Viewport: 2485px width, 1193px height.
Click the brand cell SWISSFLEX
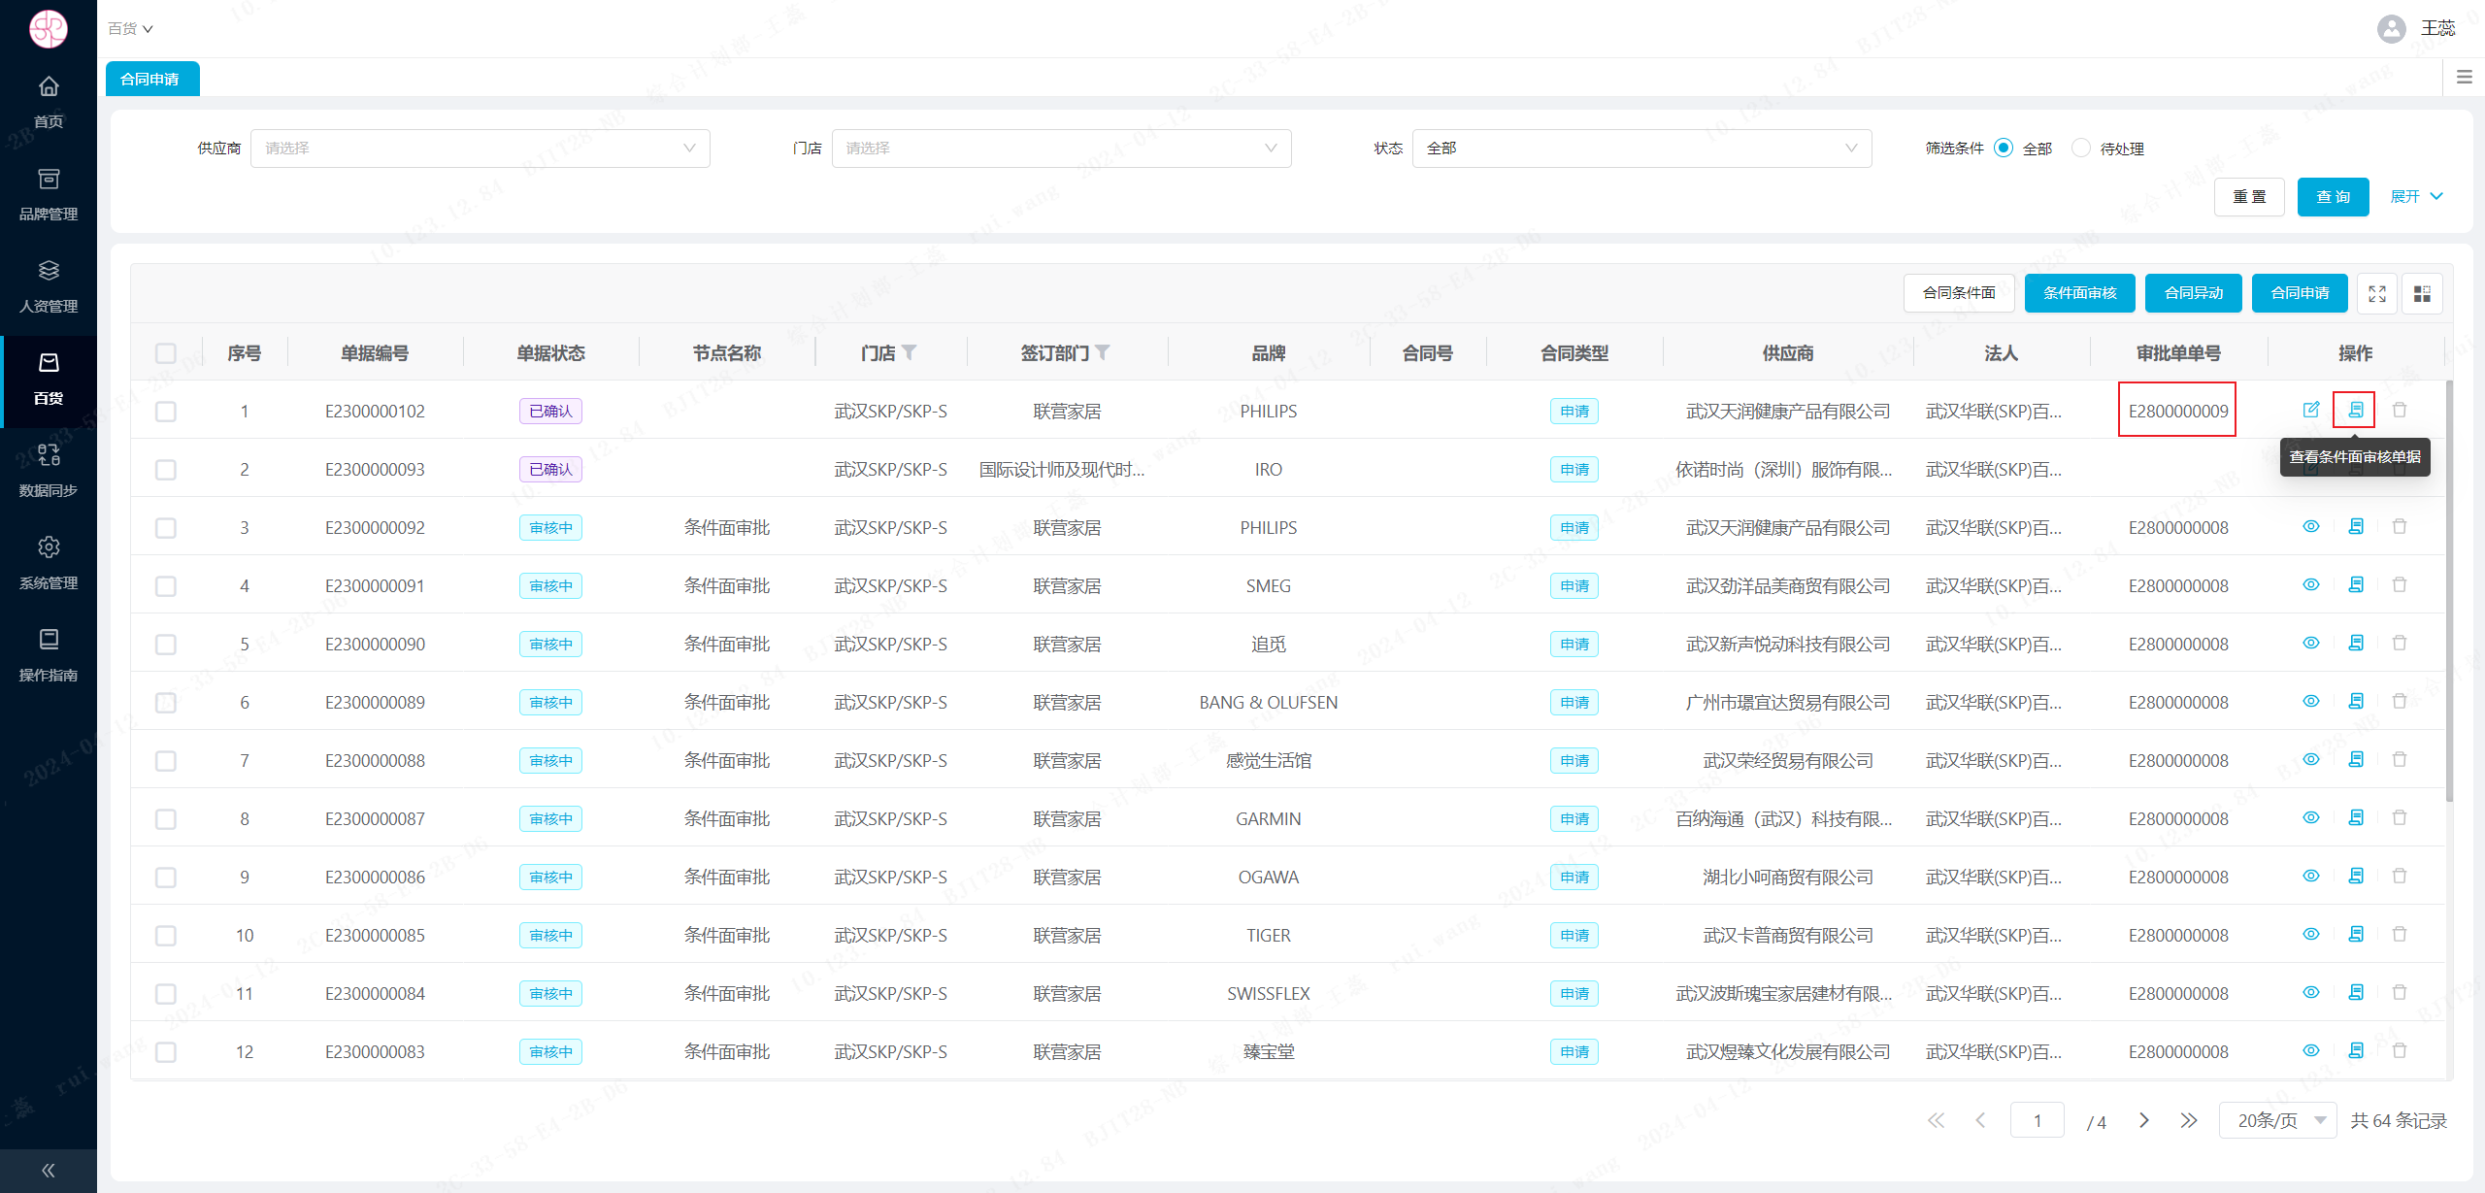1268,994
